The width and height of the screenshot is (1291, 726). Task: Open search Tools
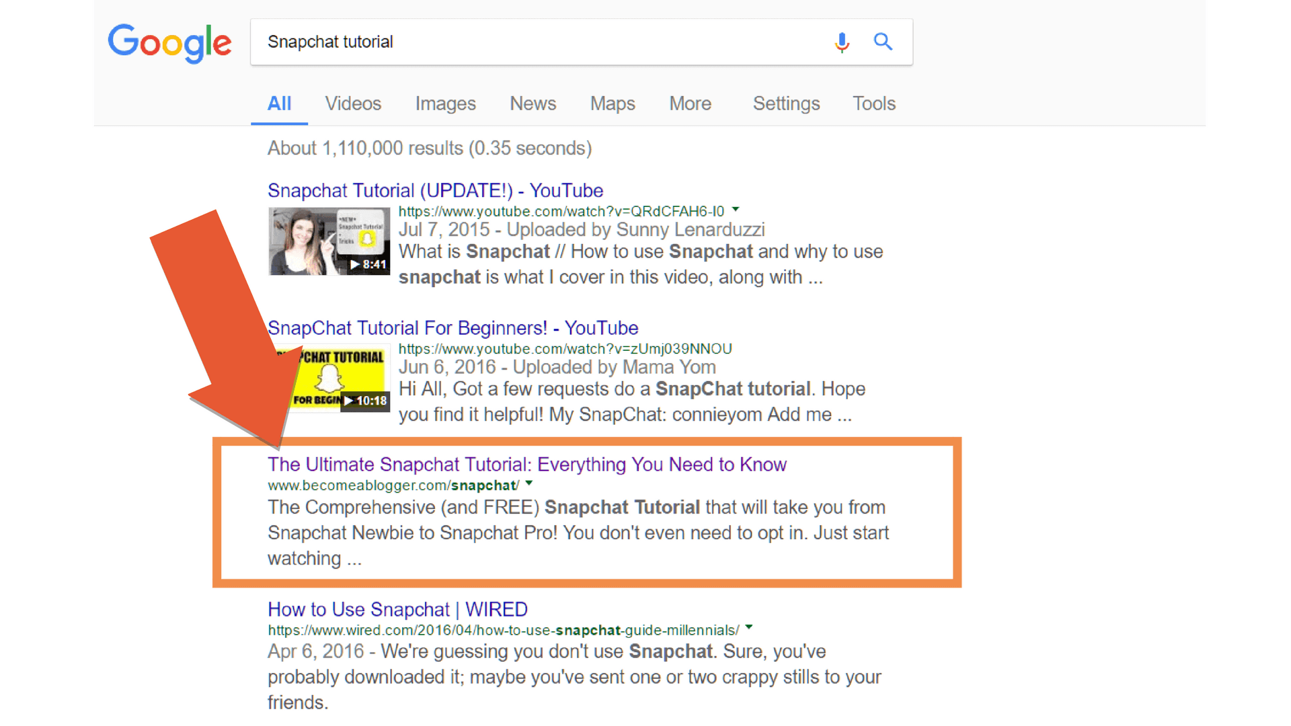(x=874, y=104)
